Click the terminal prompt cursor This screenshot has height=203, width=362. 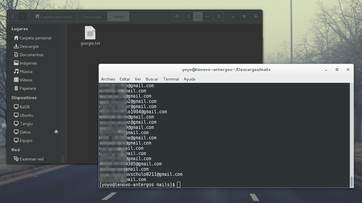tap(179, 185)
